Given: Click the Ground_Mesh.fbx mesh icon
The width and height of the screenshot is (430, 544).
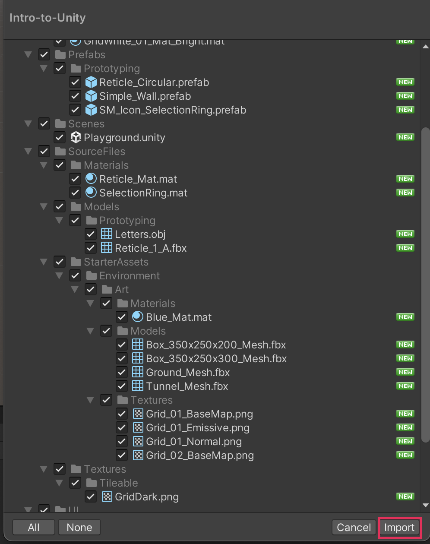Looking at the screenshot, I should pos(137,372).
